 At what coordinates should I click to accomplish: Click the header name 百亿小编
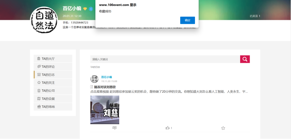[72, 8]
